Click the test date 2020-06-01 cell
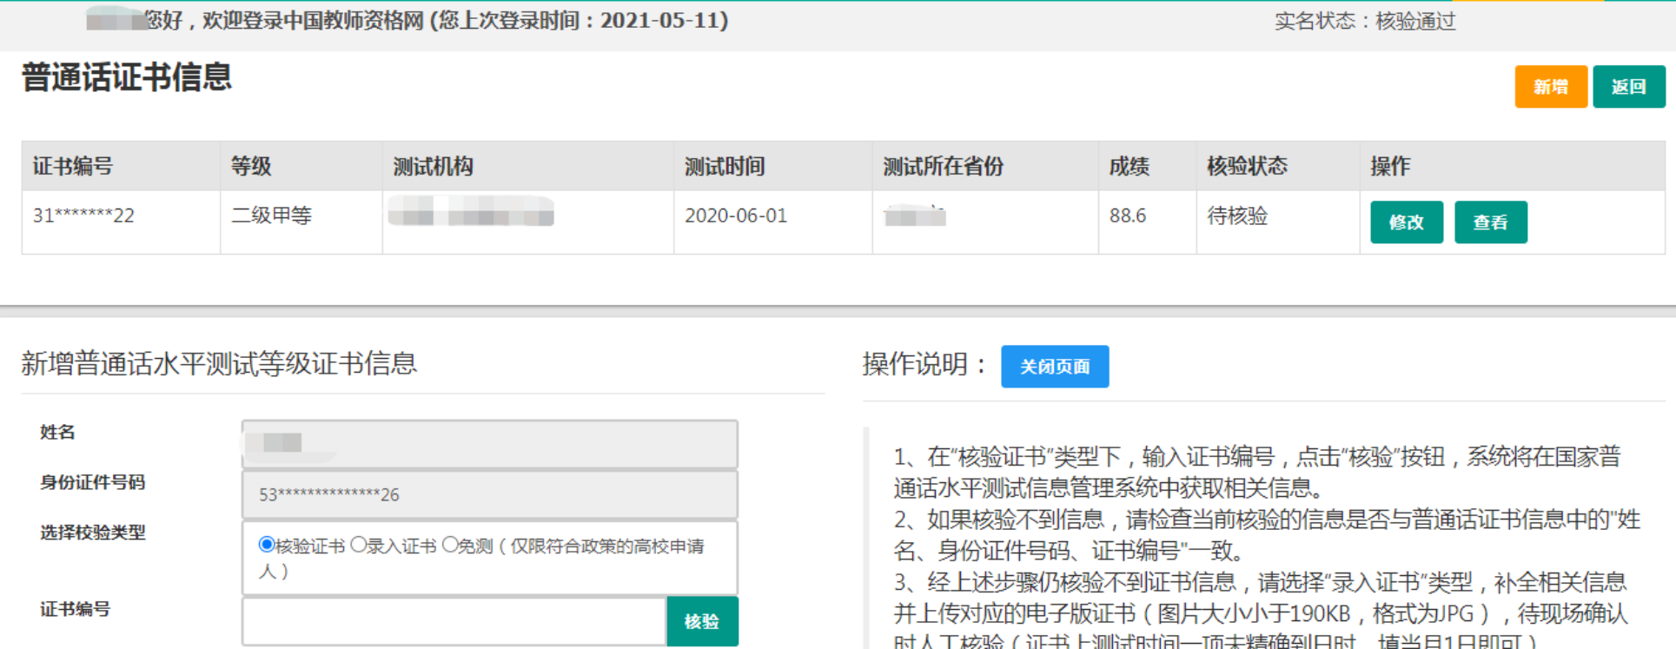1676x649 pixels. 735,215
